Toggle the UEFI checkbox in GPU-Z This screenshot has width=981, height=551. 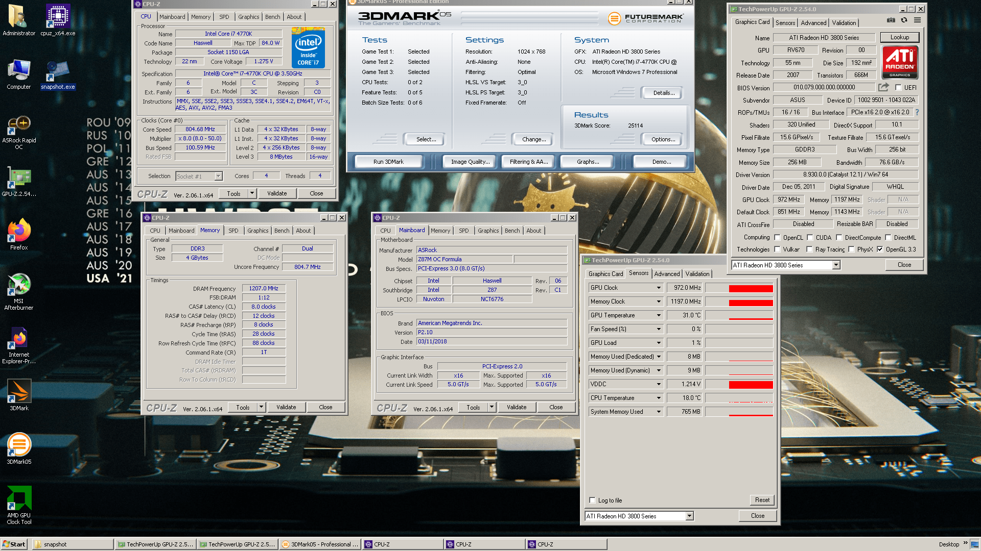pos(898,87)
